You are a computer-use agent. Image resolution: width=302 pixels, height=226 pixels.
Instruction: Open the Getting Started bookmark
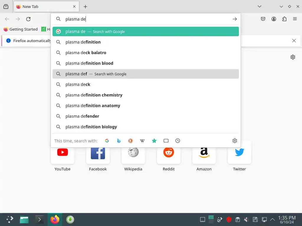point(21,29)
